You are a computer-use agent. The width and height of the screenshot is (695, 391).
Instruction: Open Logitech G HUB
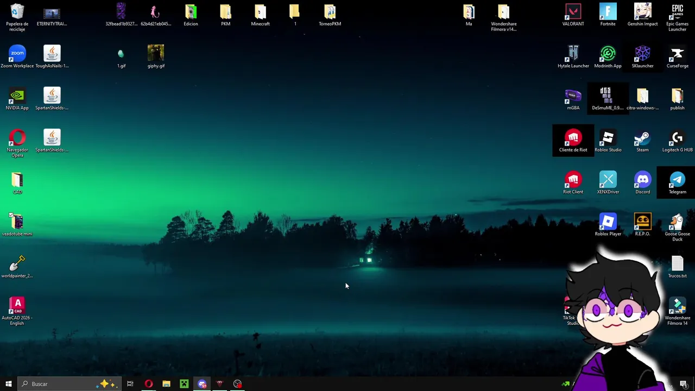[x=677, y=141]
